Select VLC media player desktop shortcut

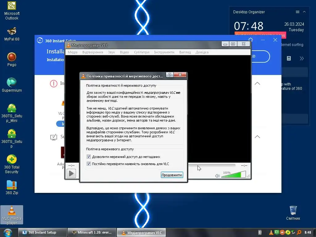pyautogui.click(x=12, y=215)
